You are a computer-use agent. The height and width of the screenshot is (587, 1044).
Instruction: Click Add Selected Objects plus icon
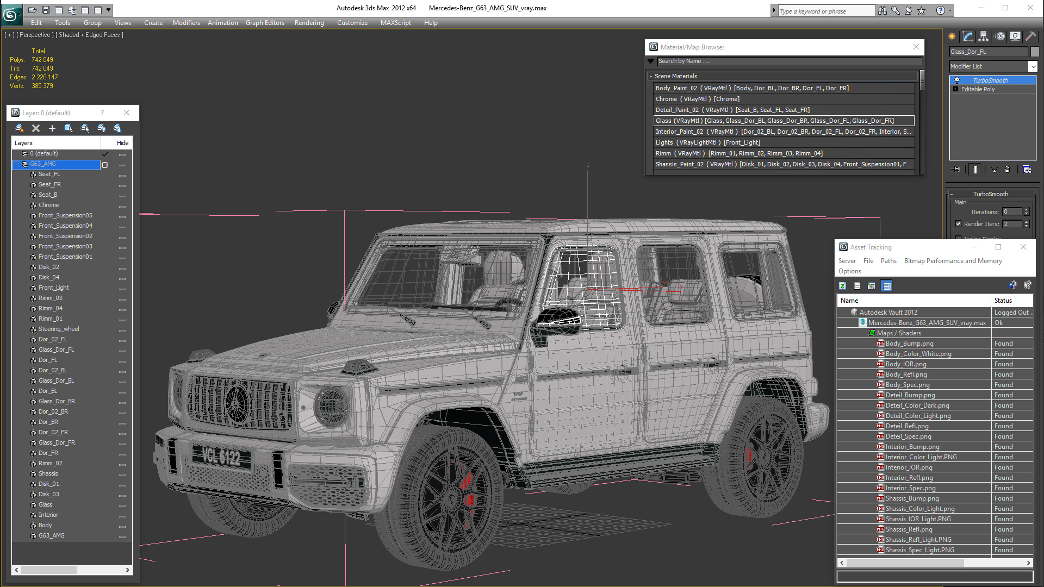(x=52, y=128)
